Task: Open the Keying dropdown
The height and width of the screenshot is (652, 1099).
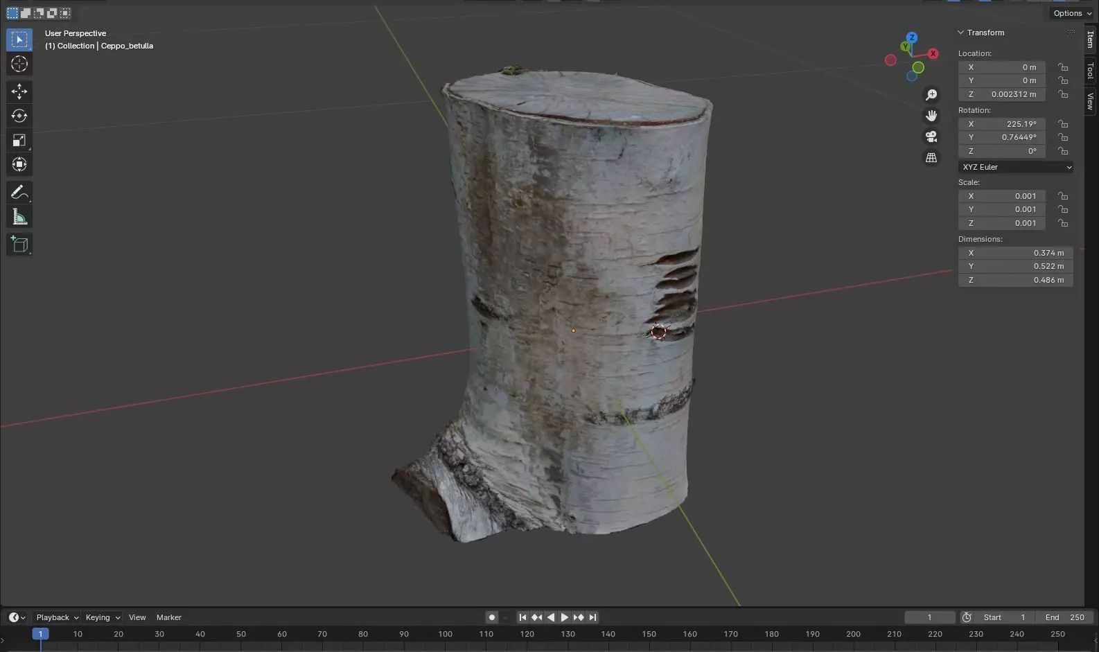Action: (x=103, y=617)
